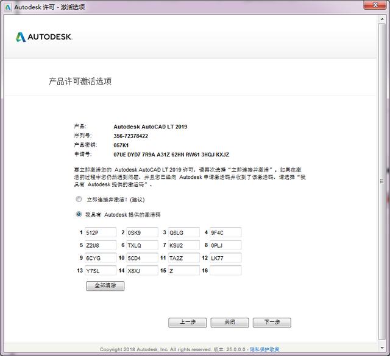
Task: Click activation field 13 containing Y7SL
Action: click(101, 271)
